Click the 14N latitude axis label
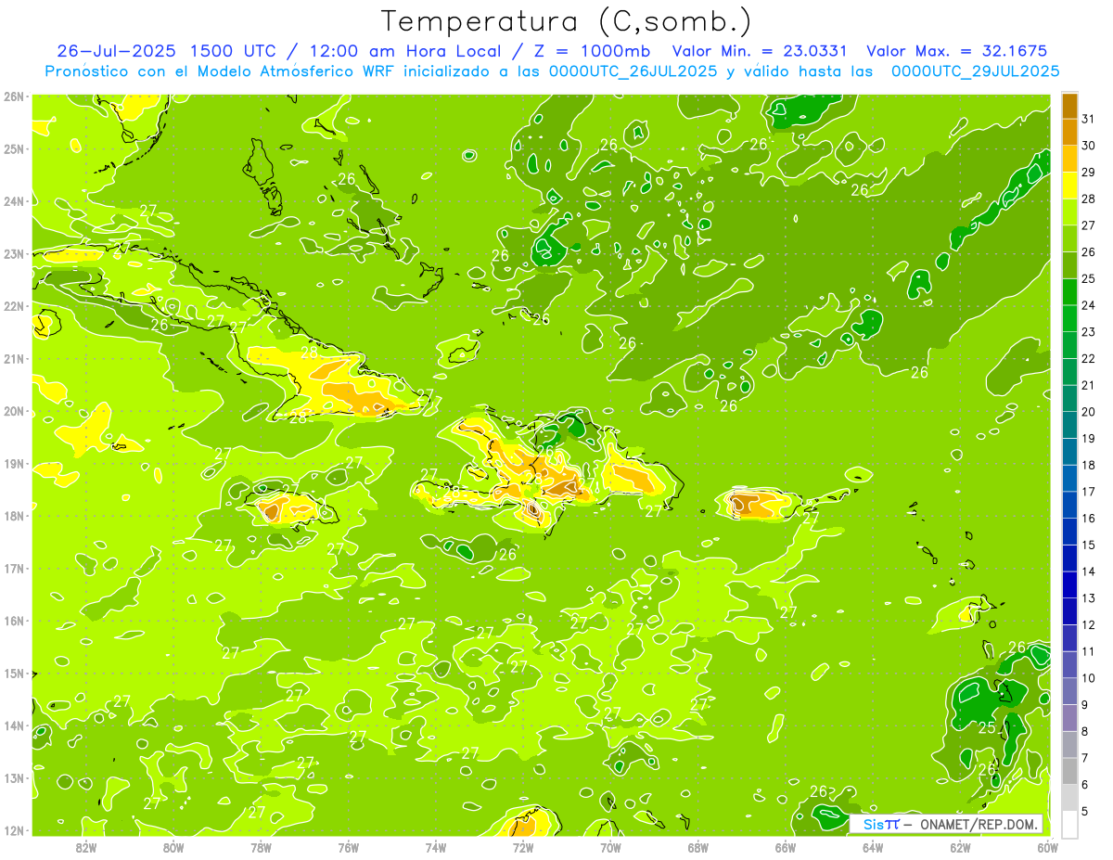The image size is (1113, 860). pos(13,725)
